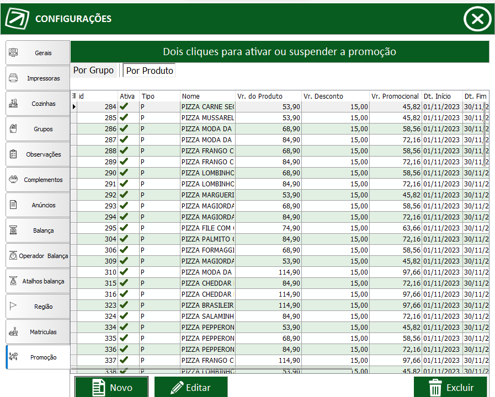Select the row selector cell for id 286
The width and height of the screenshot is (495, 397).
point(74,128)
